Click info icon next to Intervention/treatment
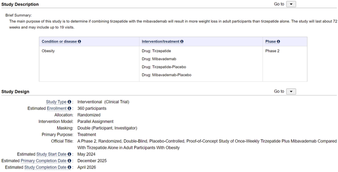The image size is (338, 172). [x=182, y=41]
